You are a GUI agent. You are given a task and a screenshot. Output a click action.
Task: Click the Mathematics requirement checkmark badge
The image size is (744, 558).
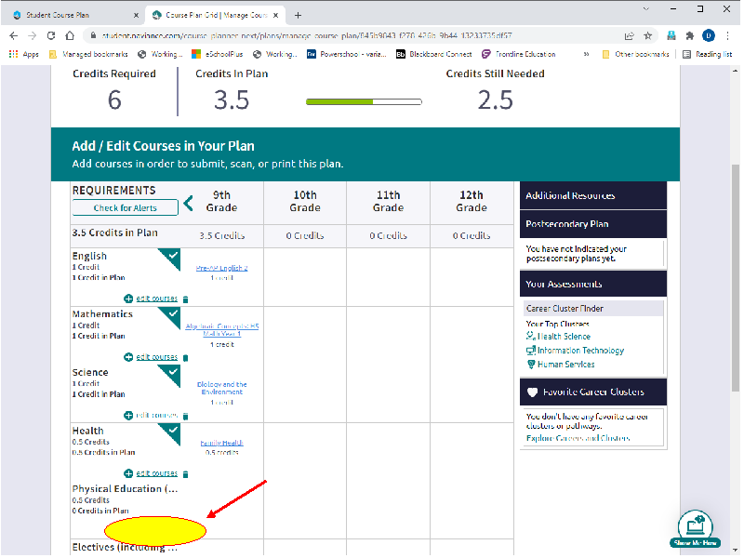point(172,314)
